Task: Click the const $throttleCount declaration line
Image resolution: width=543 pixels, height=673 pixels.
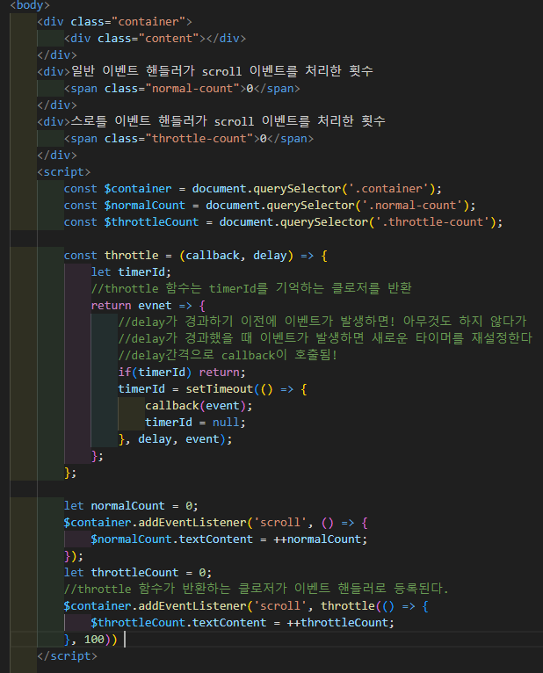Action: (283, 222)
